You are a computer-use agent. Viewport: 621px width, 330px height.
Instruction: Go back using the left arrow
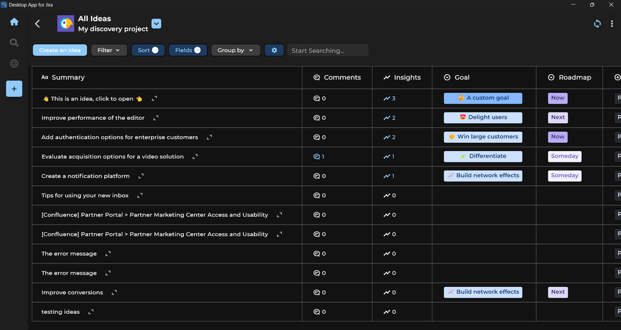37,24
